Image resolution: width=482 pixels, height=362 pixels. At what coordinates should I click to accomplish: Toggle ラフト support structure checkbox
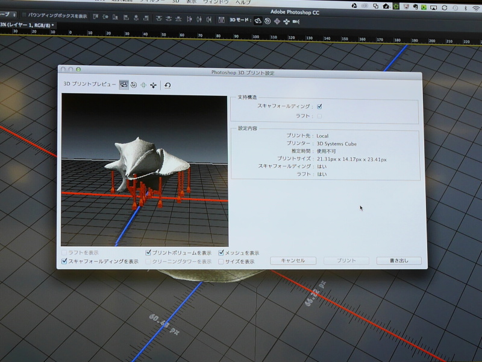319,116
